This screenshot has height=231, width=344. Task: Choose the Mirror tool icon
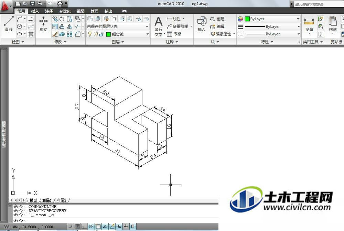69,26
